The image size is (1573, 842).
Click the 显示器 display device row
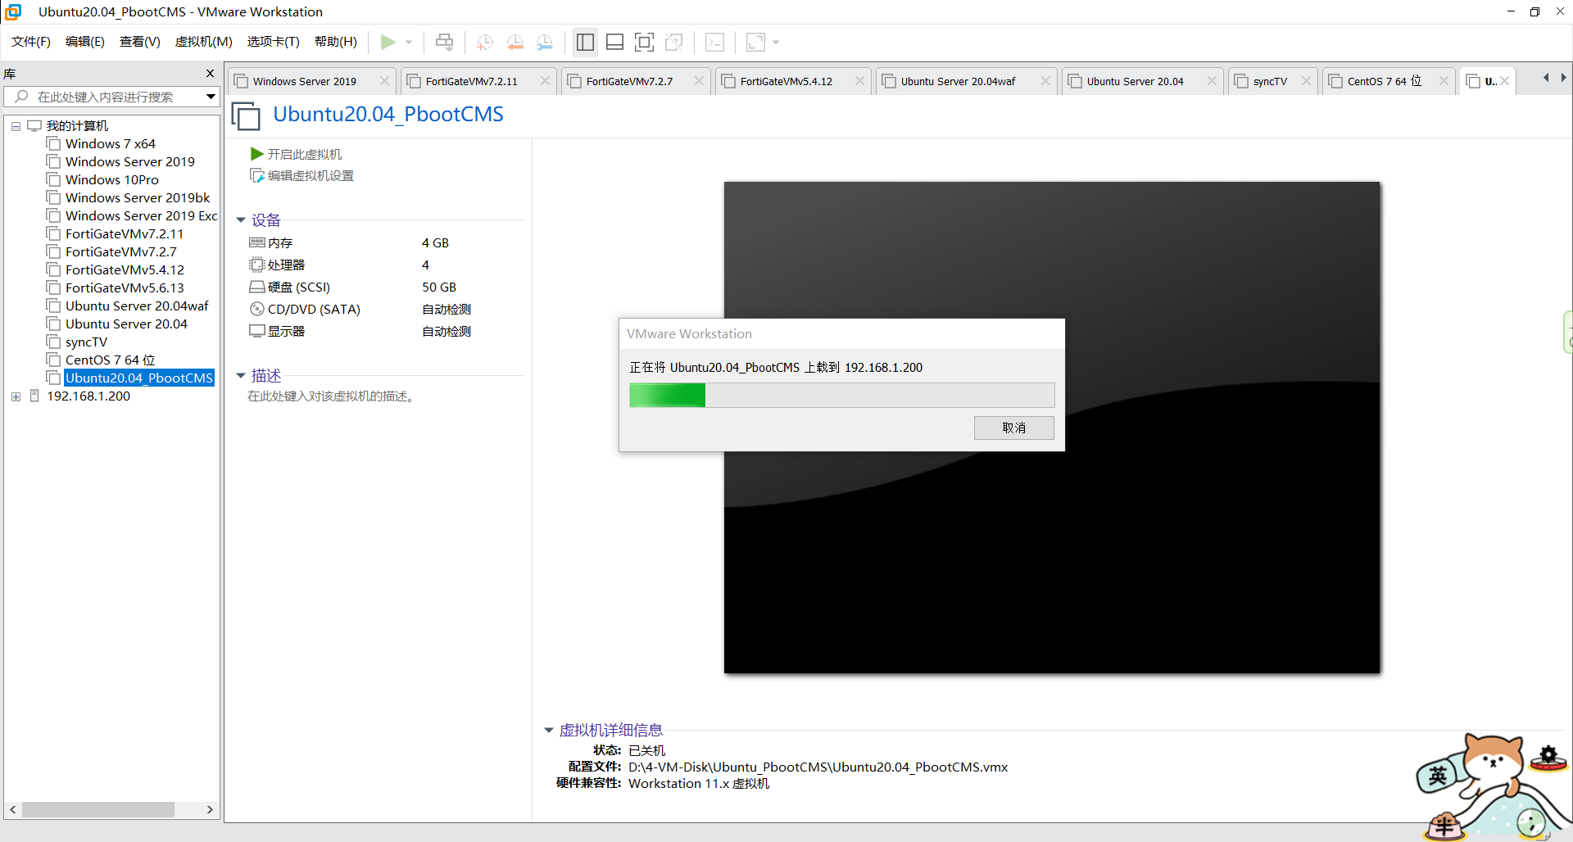click(385, 332)
